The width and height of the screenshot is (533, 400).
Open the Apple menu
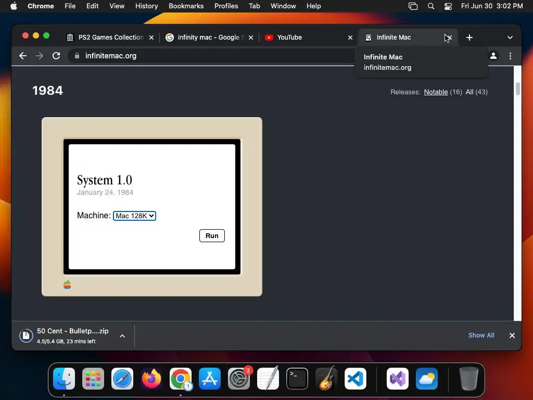(x=14, y=6)
